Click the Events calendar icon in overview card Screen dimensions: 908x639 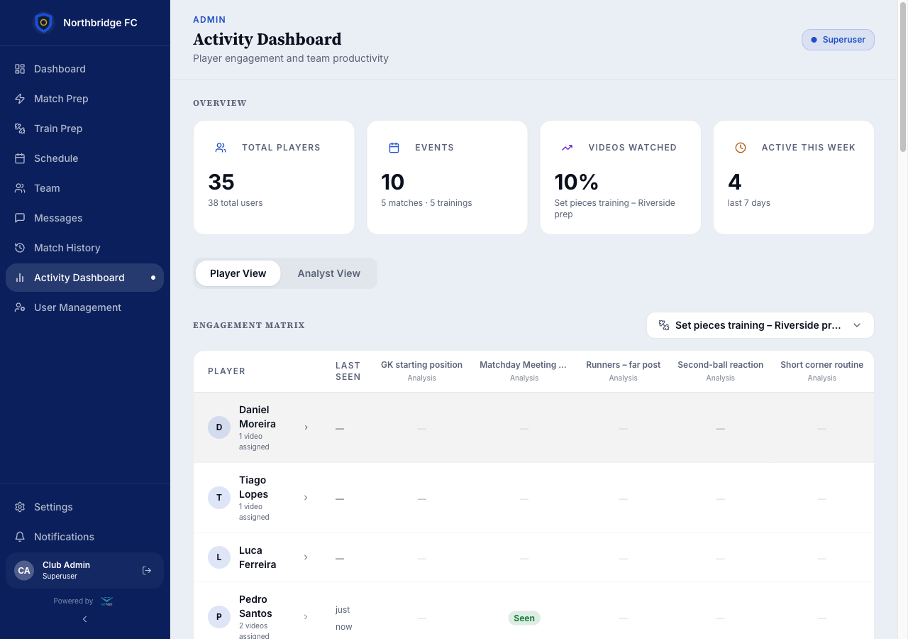[x=394, y=148]
